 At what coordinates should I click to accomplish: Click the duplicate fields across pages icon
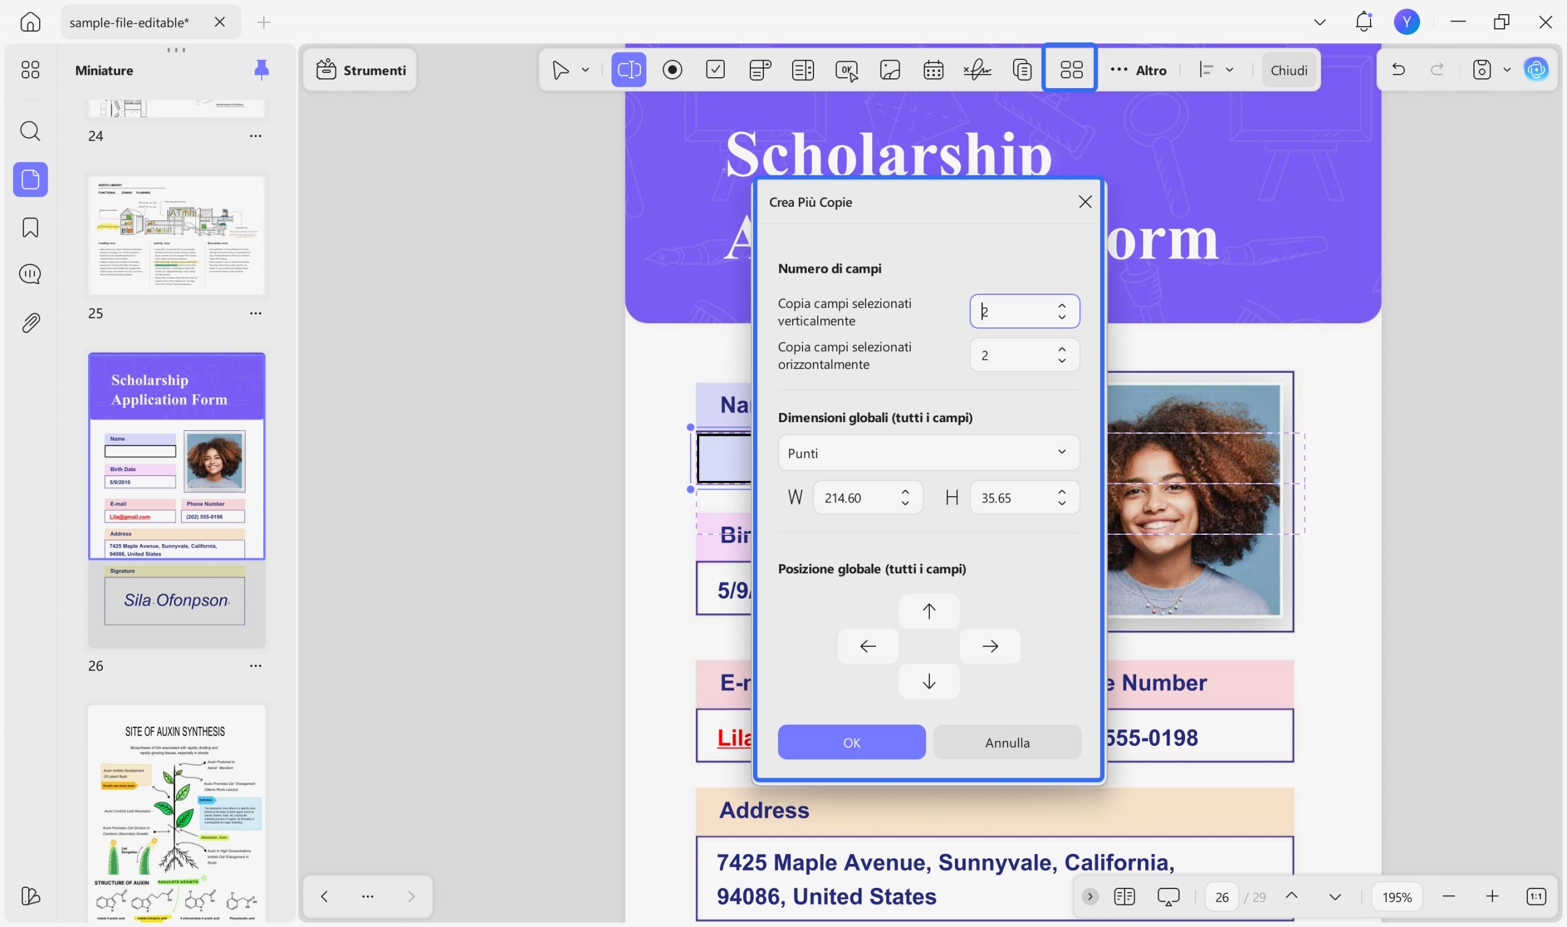pyautogui.click(x=1022, y=69)
